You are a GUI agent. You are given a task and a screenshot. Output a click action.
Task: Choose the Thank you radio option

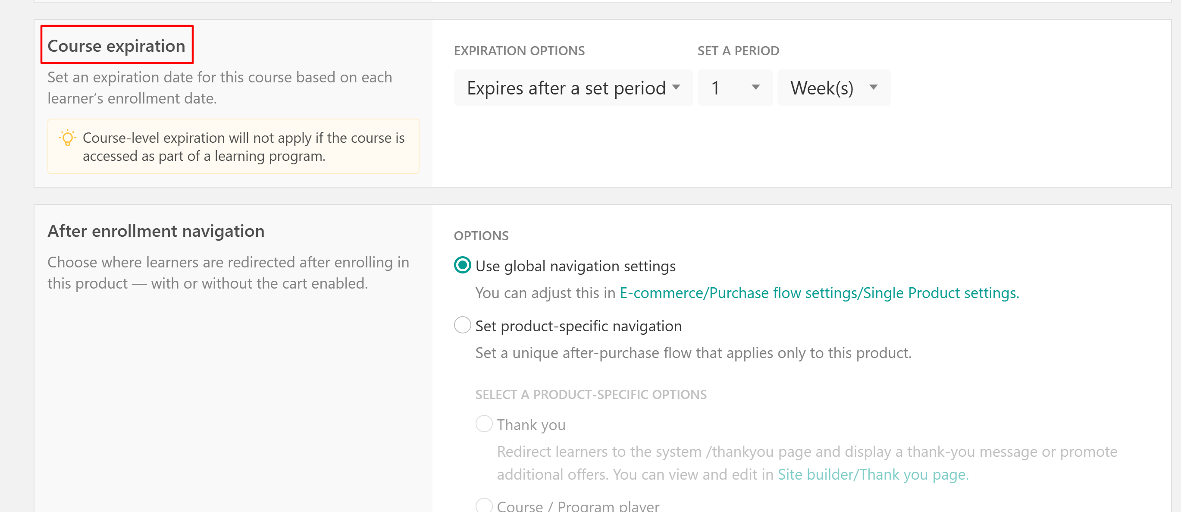(x=484, y=424)
